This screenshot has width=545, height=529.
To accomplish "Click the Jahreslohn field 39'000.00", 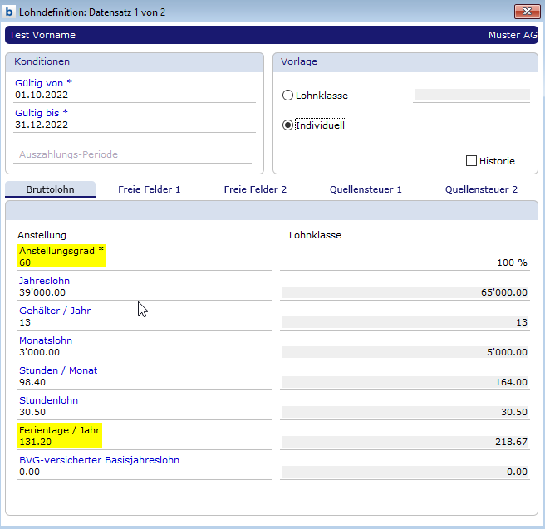I will 141,292.
